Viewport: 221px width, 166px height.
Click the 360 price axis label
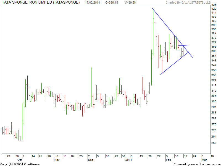click(x=214, y=51)
